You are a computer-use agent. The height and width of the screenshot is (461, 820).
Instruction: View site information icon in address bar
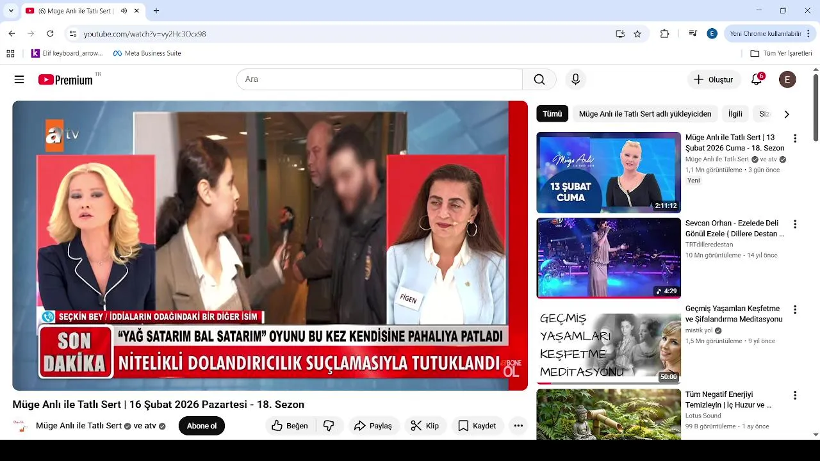(x=72, y=34)
